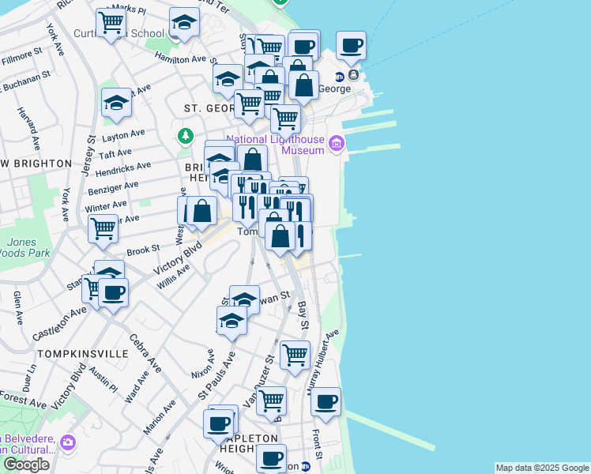Image resolution: width=591 pixels, height=474 pixels.
Task: Click the Bay St street label
Action: click(303, 315)
